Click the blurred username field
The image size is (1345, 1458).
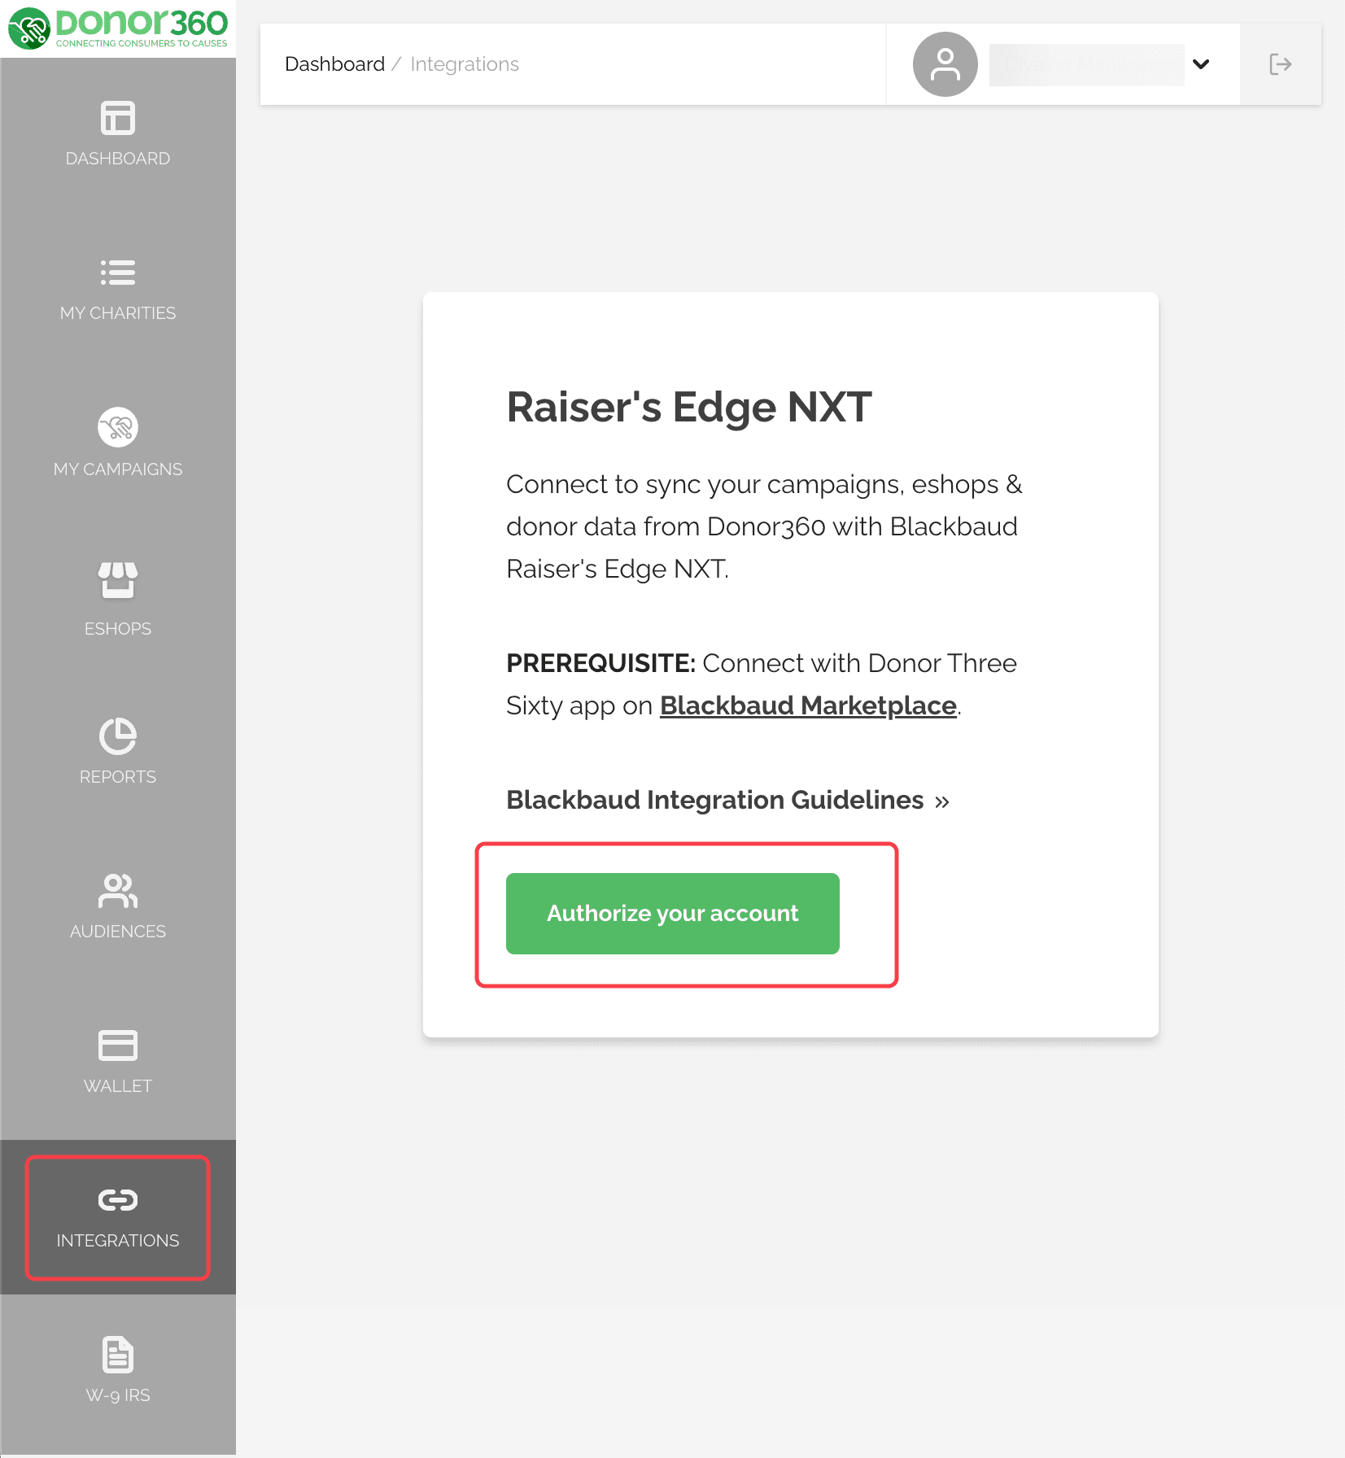(1087, 64)
